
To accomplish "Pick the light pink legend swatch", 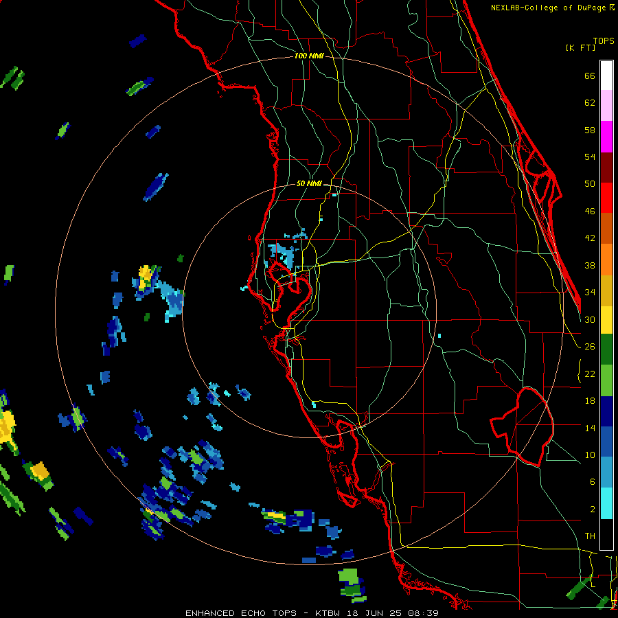I will [606, 105].
